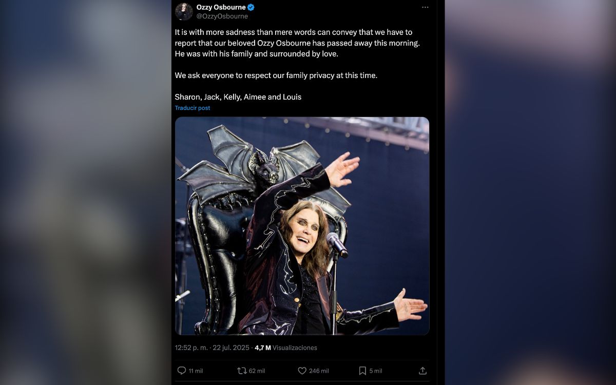The height and width of the screenshot is (385, 616).
Task: Open the attached concert photo
Action: tap(302, 226)
